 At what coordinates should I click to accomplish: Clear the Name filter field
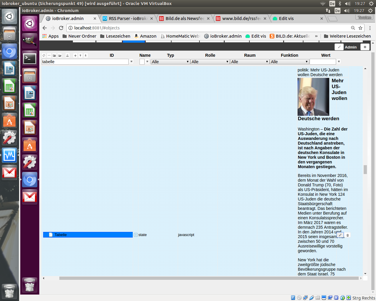tap(147, 61)
